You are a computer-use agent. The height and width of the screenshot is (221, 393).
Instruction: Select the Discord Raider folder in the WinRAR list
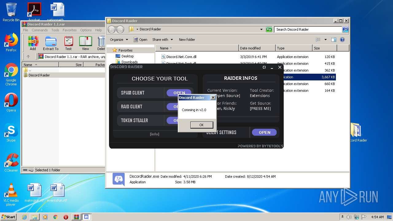(x=39, y=75)
